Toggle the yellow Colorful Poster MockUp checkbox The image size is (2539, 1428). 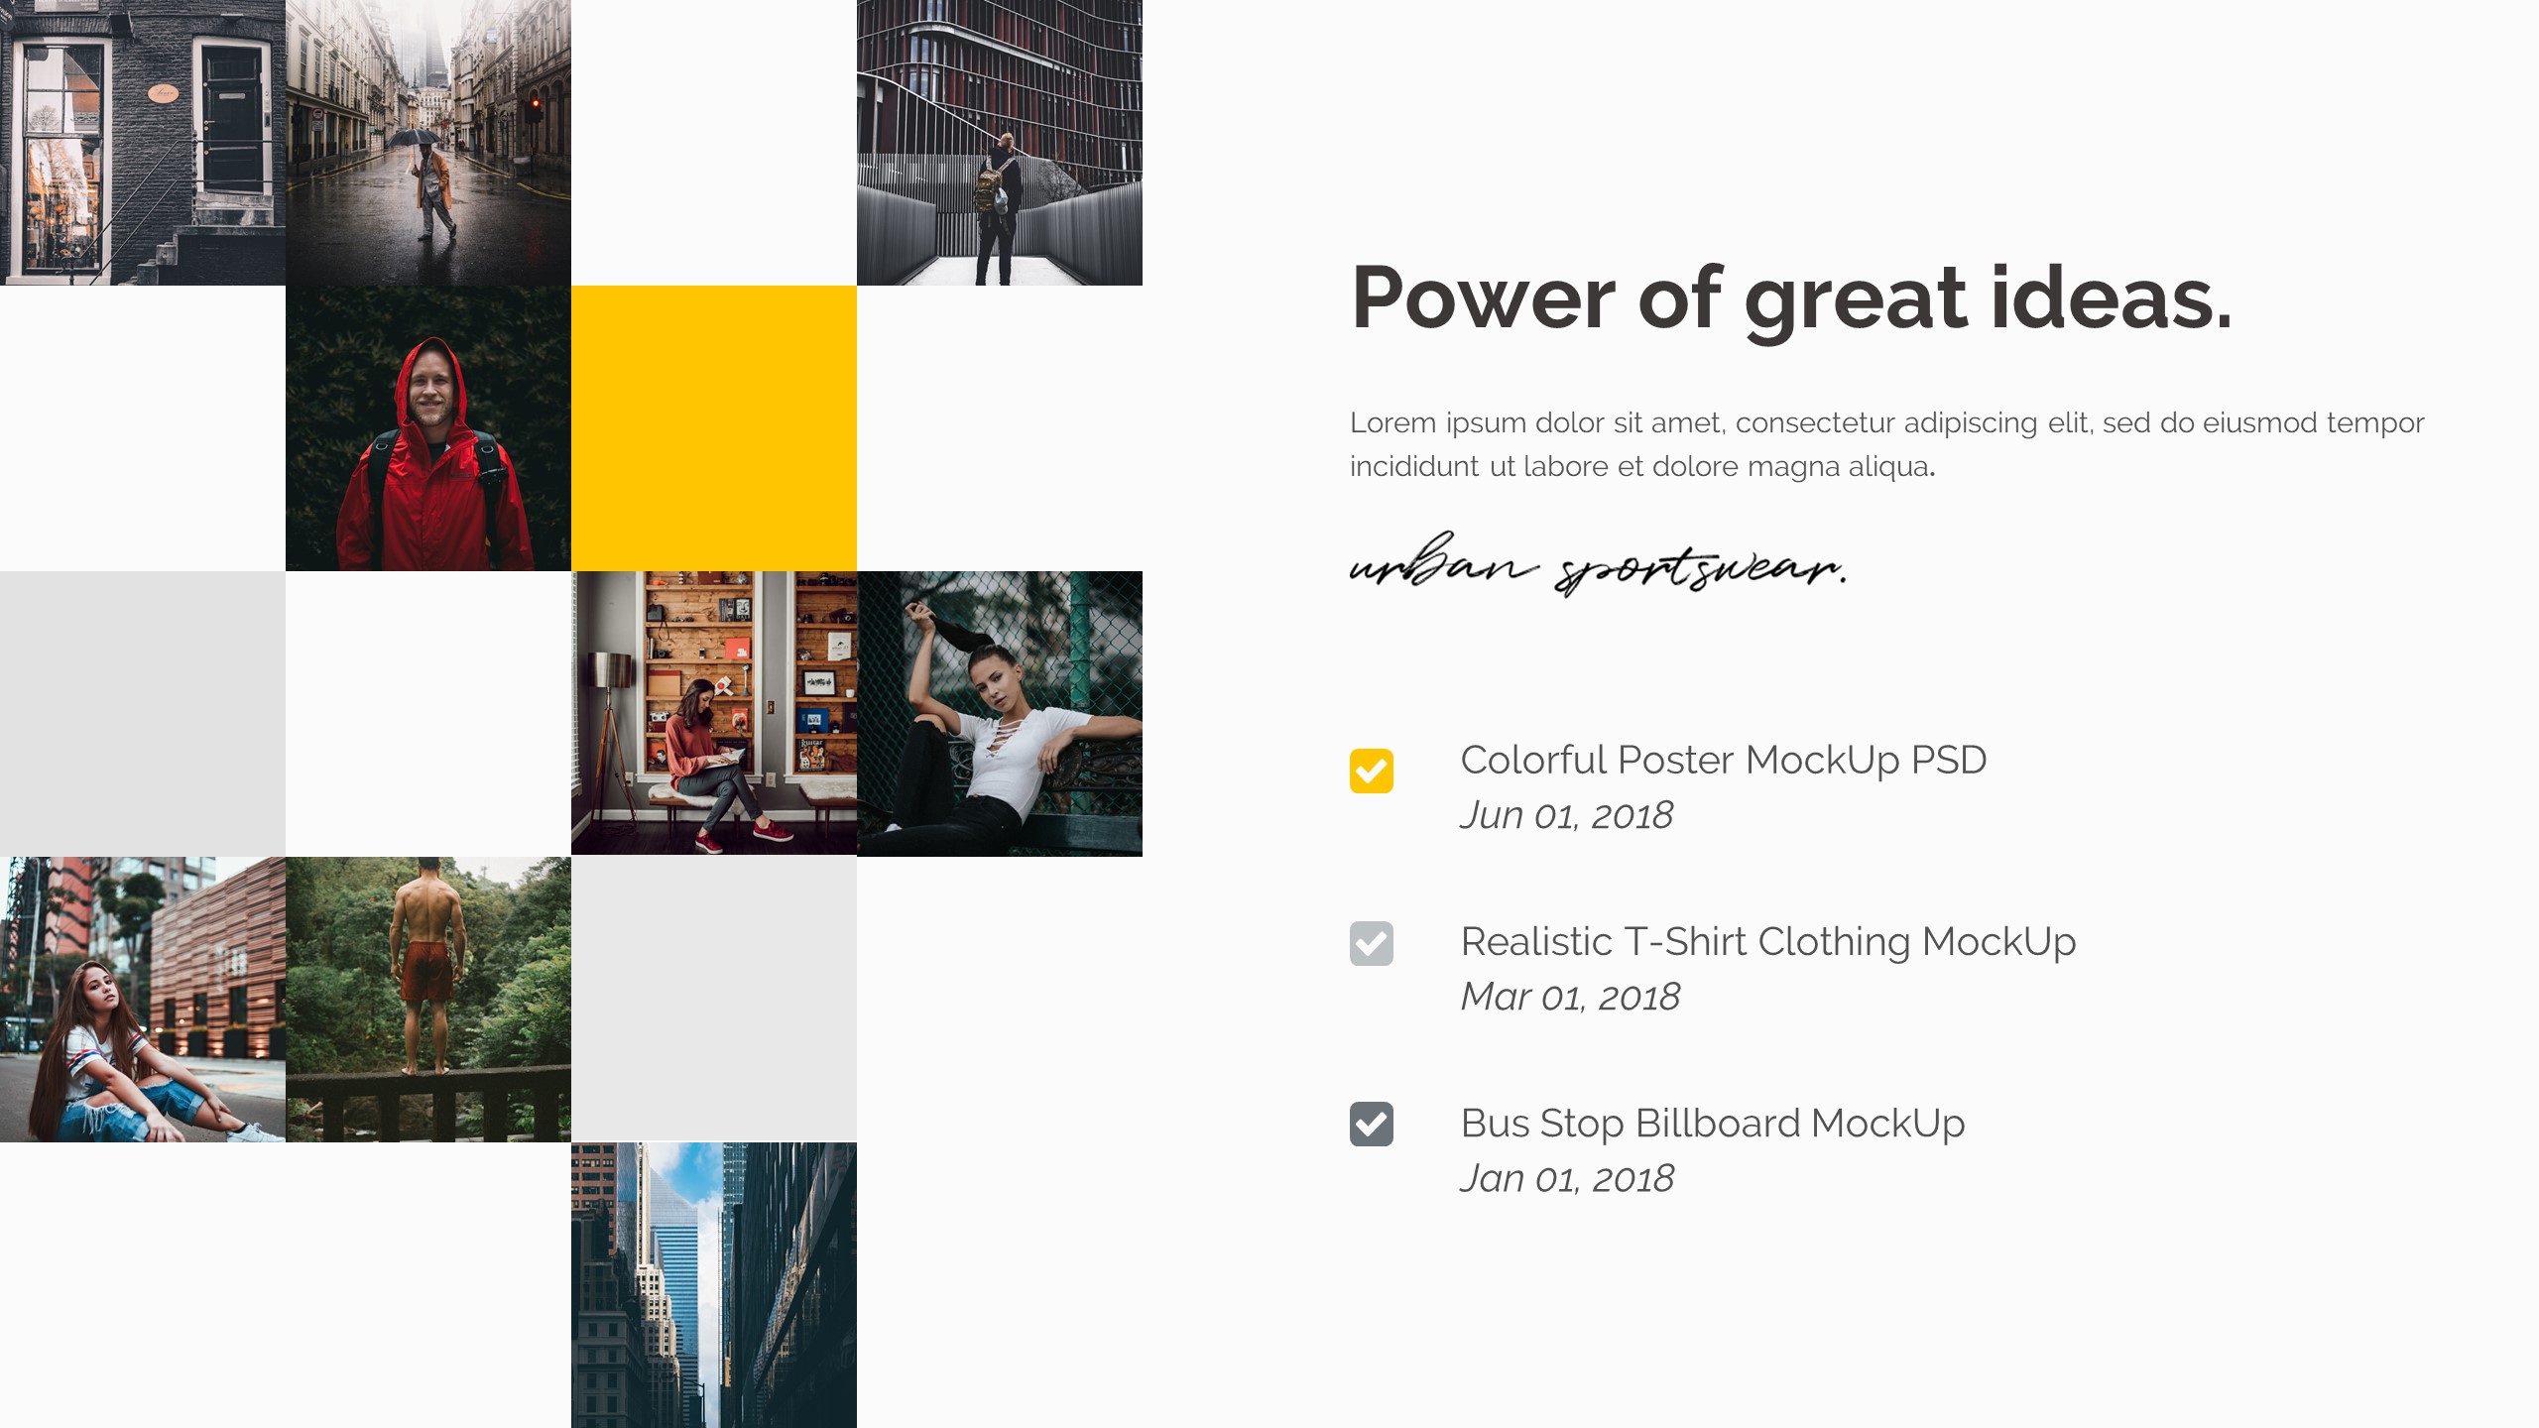[x=1371, y=771]
